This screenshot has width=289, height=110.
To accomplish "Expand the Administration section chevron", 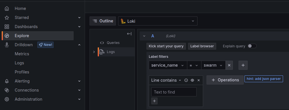I will (79, 99).
